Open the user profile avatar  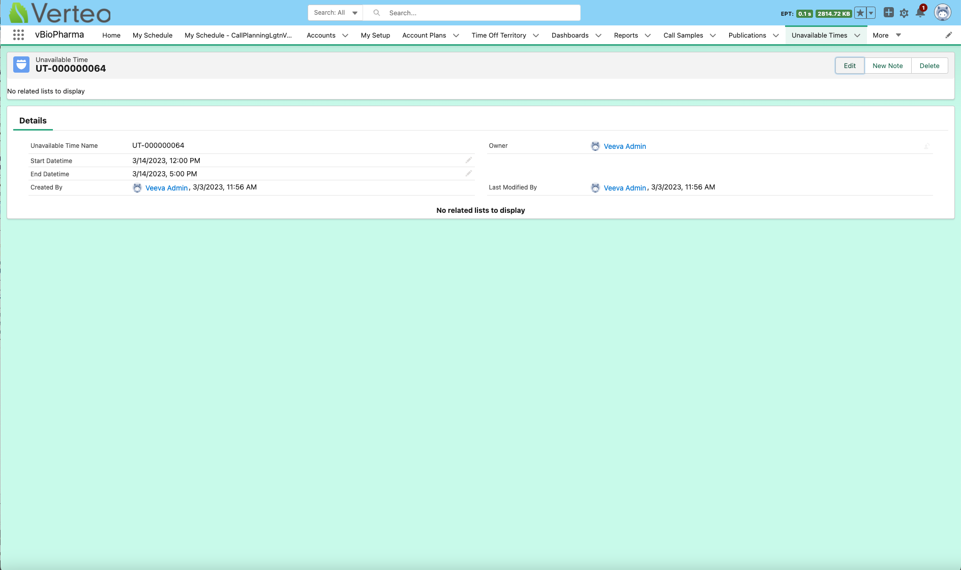[x=942, y=13]
